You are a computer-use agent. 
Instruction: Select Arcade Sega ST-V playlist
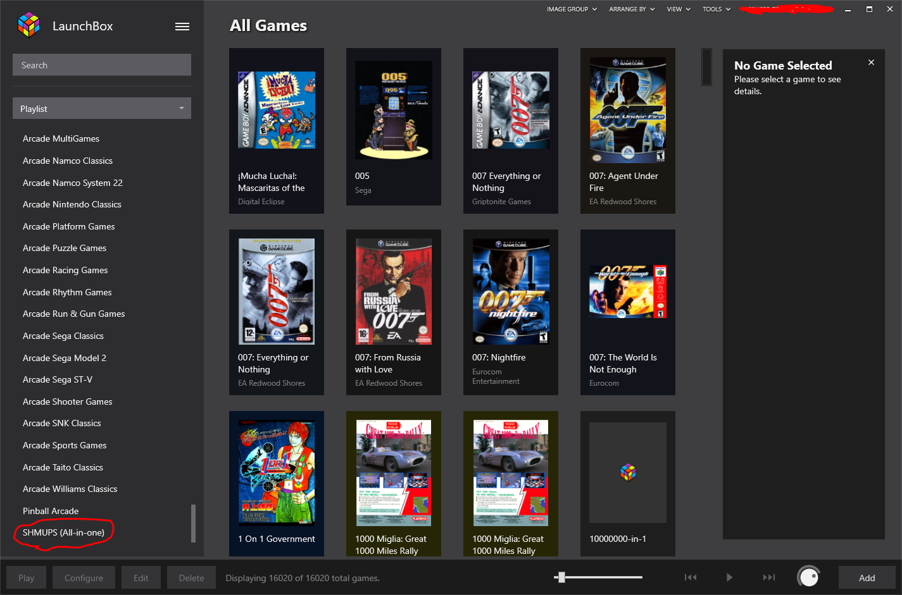click(x=58, y=379)
